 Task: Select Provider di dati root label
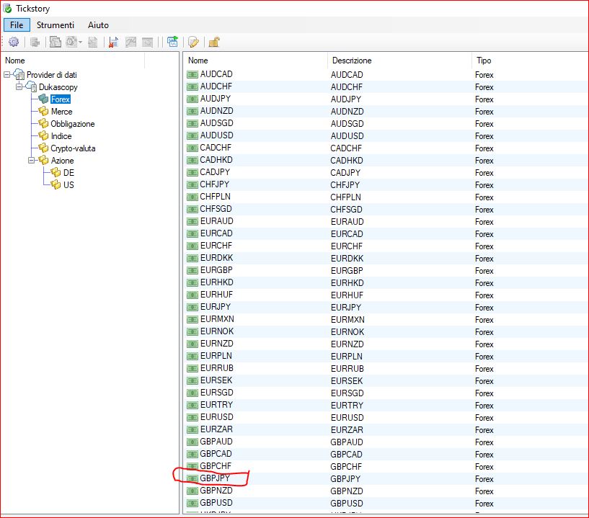click(52, 75)
